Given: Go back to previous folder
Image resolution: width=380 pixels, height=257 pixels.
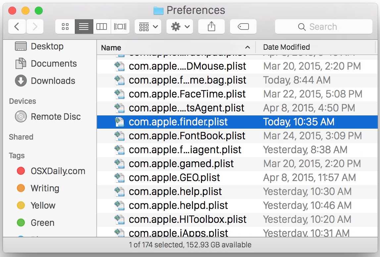Looking at the screenshot, I should point(17,27).
